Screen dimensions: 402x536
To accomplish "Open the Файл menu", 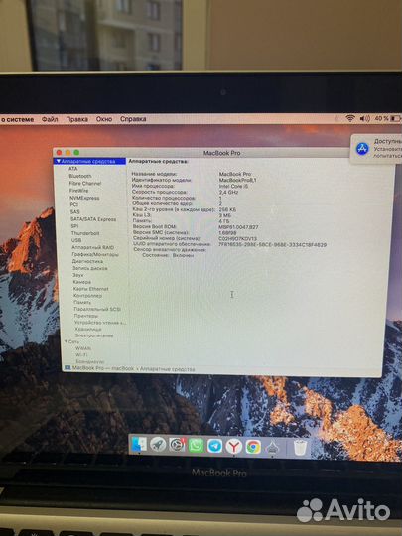I will point(50,119).
